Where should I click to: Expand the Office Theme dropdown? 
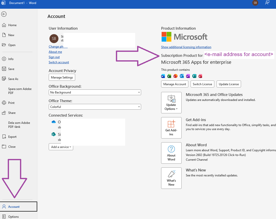tap(95, 107)
